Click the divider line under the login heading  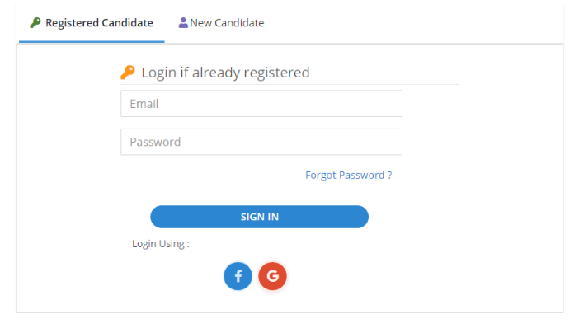[289, 84]
